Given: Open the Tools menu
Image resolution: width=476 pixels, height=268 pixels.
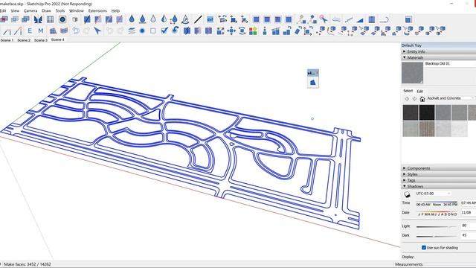Looking at the screenshot, I should 59,10.
